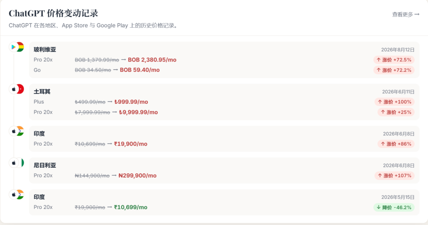The image size is (428, 225).
Task: Click the 涨价 +86% badge
Action: click(x=396, y=144)
